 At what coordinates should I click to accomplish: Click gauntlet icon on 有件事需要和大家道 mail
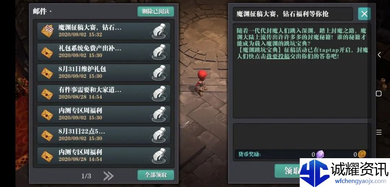[x=159, y=94]
